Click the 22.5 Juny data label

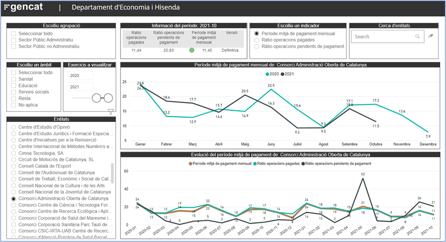tap(271, 85)
